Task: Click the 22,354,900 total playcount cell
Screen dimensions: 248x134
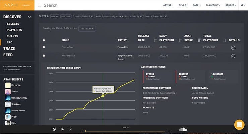Action: point(209,47)
